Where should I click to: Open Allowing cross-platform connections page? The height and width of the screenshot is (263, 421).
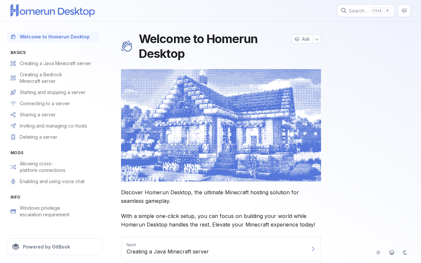click(53, 167)
